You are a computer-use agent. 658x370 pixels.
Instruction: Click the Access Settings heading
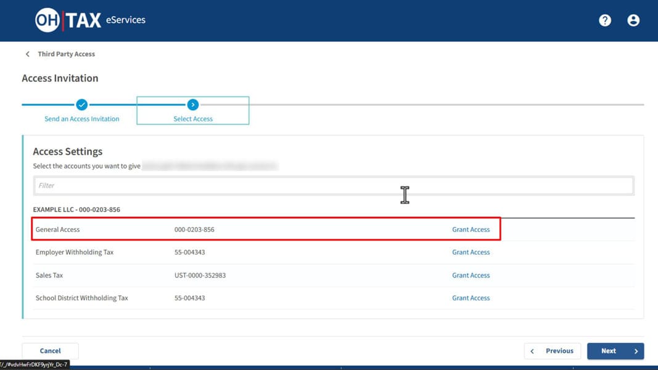pyautogui.click(x=68, y=152)
